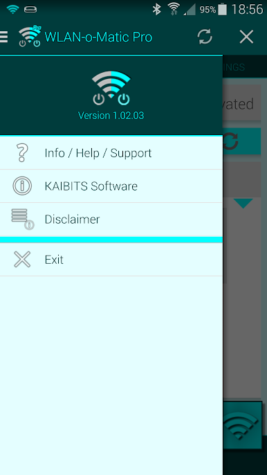The width and height of the screenshot is (267, 475).
Task: Tap the refresh icon in top bar
Action: (x=205, y=37)
